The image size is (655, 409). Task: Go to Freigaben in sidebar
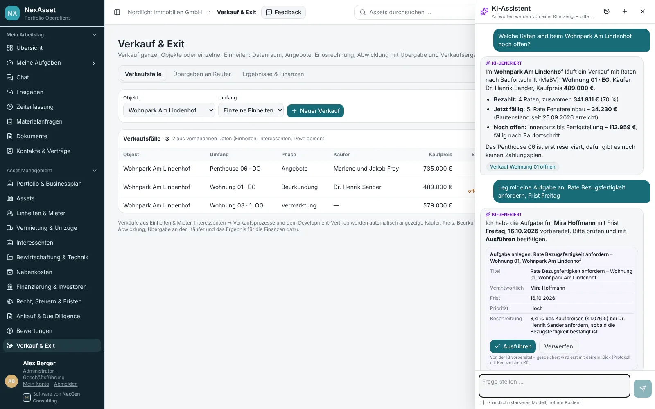pos(52,92)
